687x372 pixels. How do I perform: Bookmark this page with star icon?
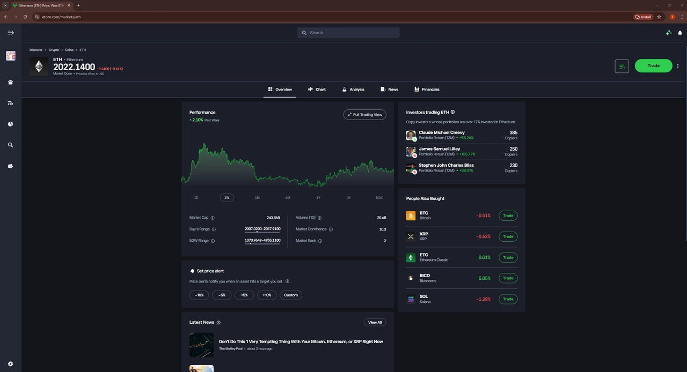pyautogui.click(x=659, y=17)
